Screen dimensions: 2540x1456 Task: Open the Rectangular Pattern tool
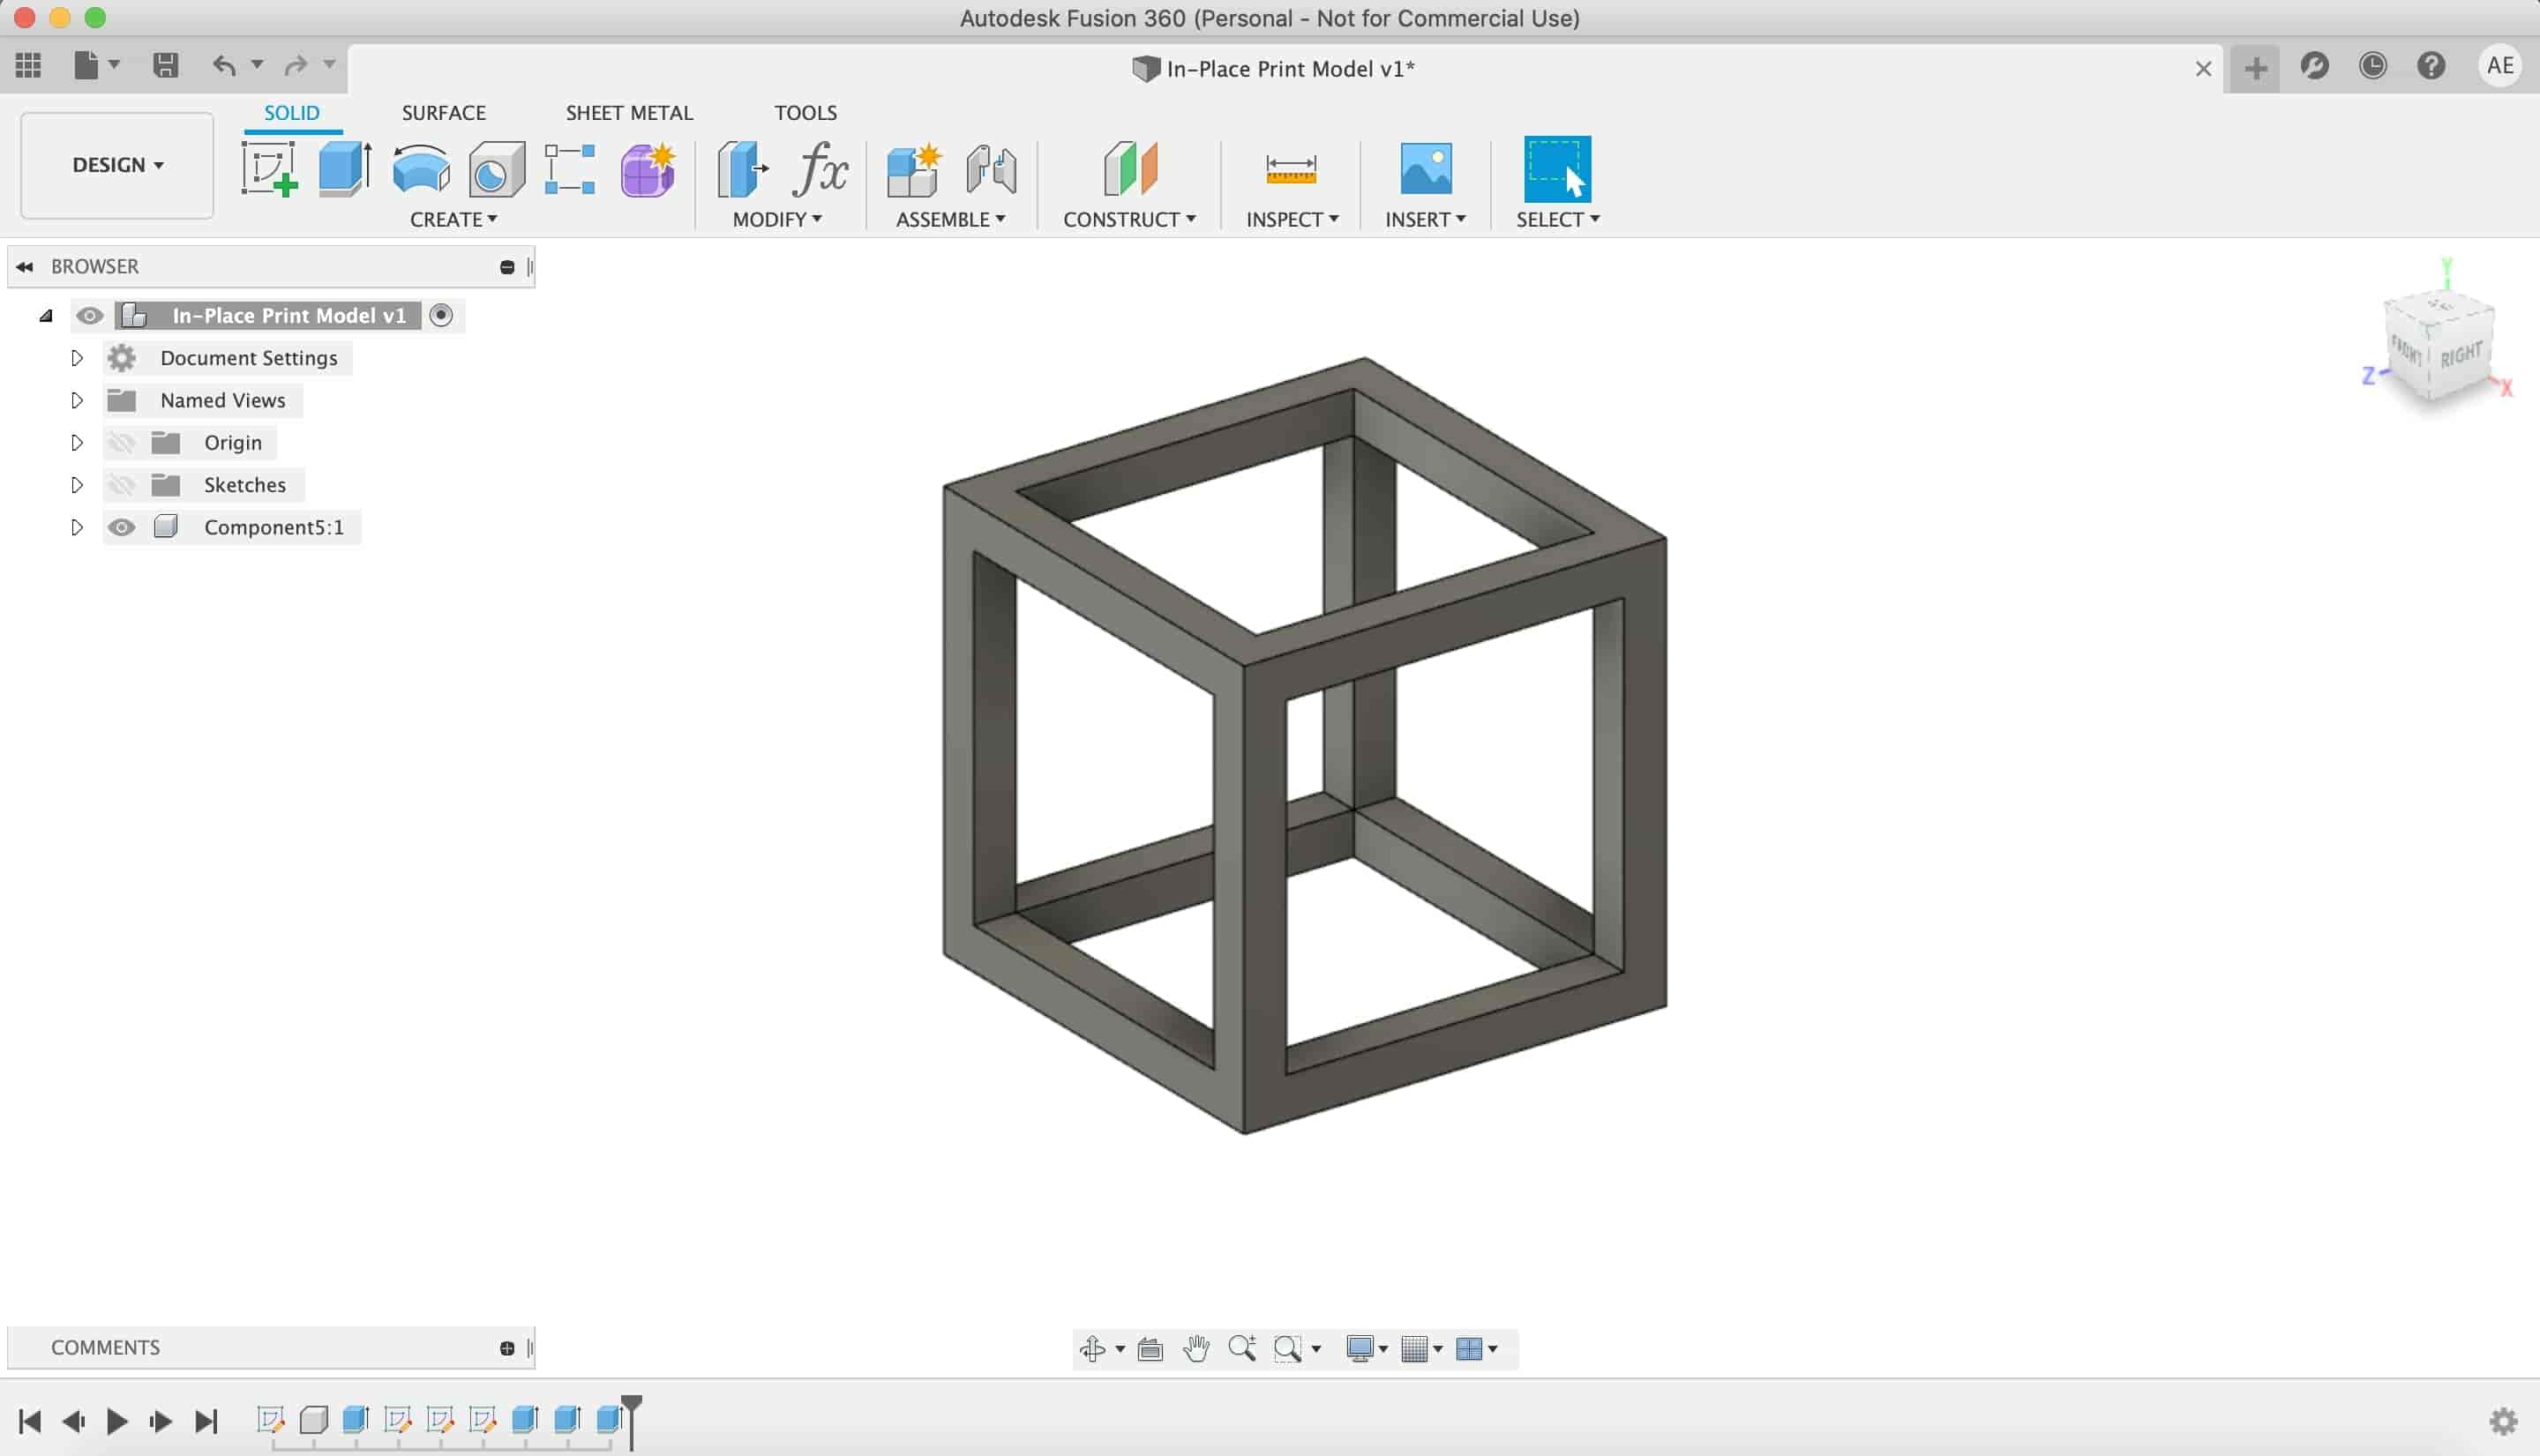click(570, 168)
